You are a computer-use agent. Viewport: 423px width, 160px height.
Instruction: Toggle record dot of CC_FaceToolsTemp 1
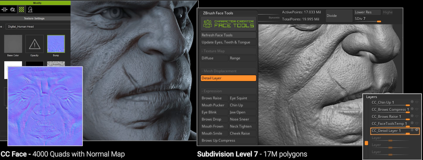[412, 123]
